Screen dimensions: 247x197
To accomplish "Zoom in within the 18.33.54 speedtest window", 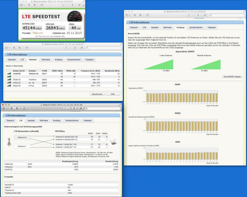I will coord(35,5).
